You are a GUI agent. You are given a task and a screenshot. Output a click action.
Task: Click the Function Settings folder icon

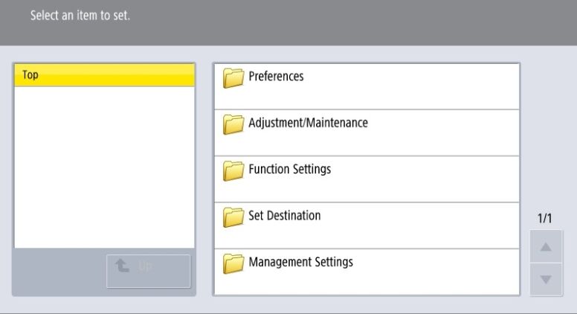click(234, 170)
